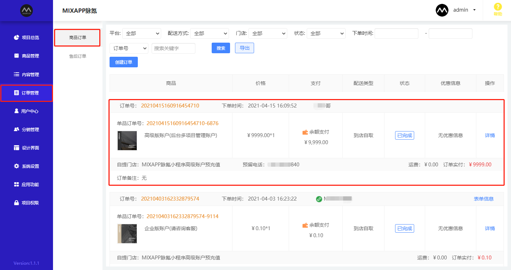511x270 pixels.
Task: Open 分销管理 menu item
Action: pos(27,129)
